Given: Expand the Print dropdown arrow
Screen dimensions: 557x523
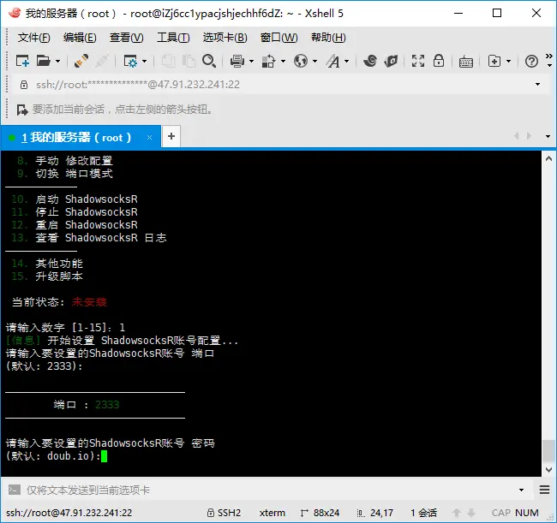Looking at the screenshot, I should [251, 62].
